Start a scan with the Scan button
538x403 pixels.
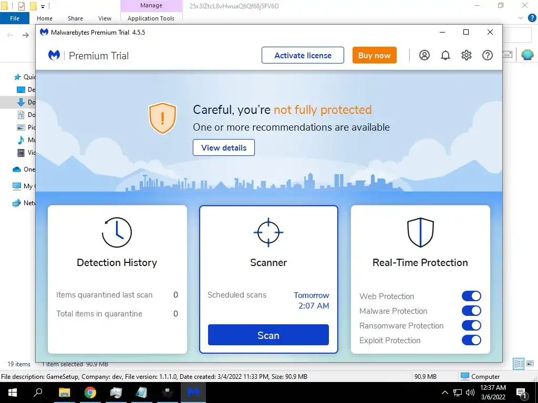[268, 335]
